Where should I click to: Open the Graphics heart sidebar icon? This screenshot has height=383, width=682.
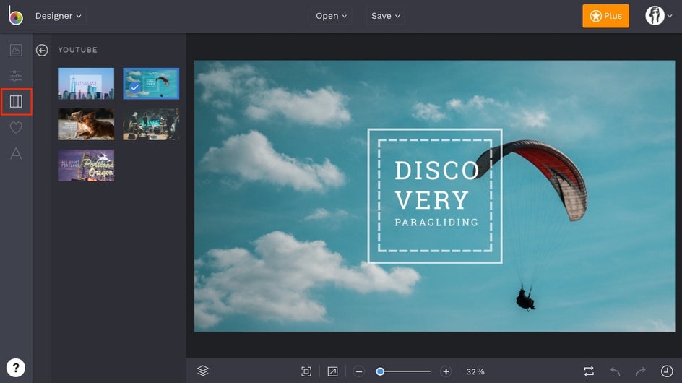[x=16, y=128]
